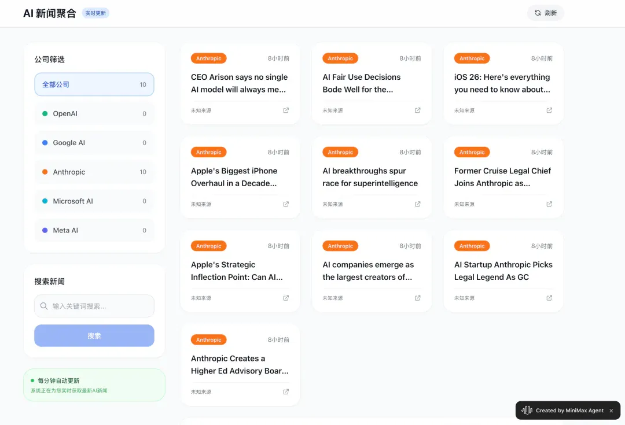Click Anthropic tag on AI breakthroughs card

340,152
